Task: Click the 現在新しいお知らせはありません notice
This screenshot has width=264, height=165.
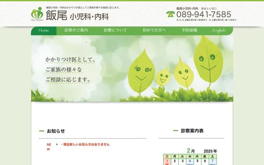Action: (x=85, y=144)
